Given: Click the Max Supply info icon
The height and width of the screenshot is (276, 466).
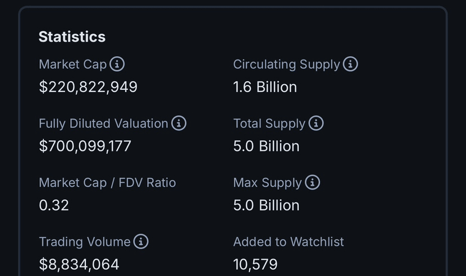Looking at the screenshot, I should 312,182.
